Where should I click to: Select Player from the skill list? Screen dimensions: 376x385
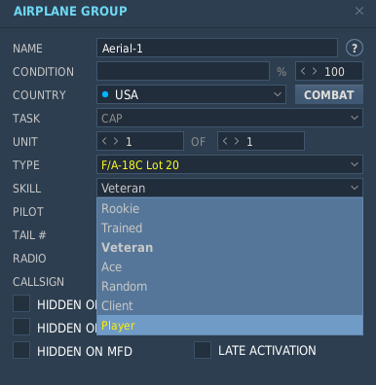[x=230, y=326]
